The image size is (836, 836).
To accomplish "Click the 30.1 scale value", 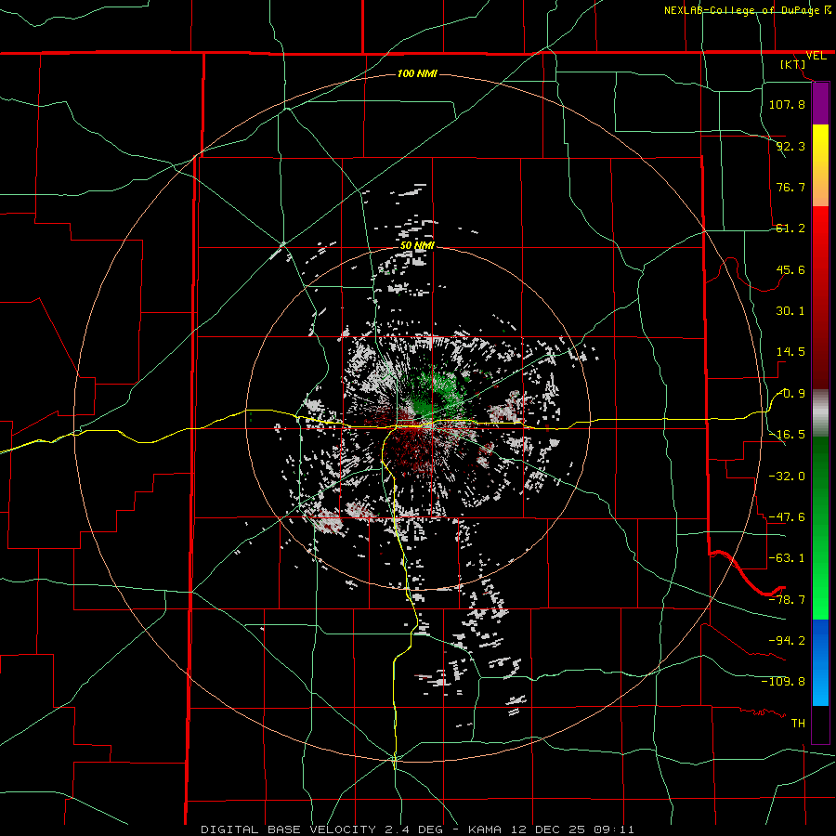I will [x=790, y=311].
